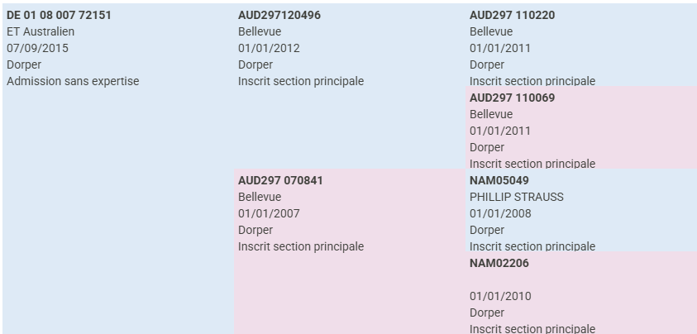The width and height of the screenshot is (697, 334).
Task: Click Bellevue under AUD297120496
Action: [x=260, y=31]
